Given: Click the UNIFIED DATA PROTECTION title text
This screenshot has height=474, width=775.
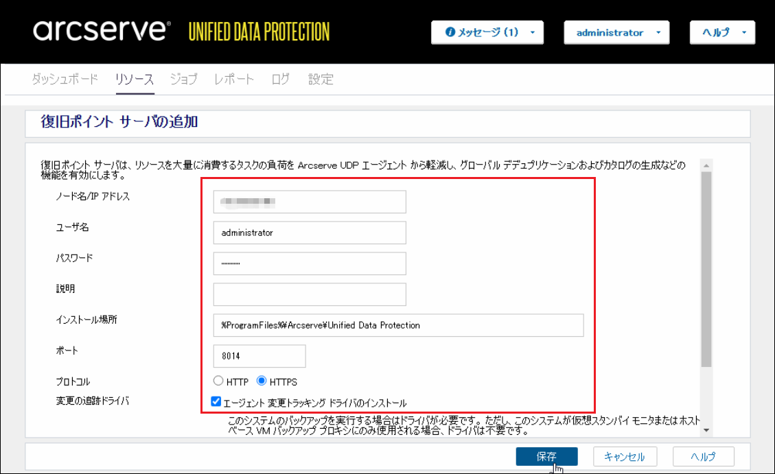Looking at the screenshot, I should coord(259,32).
